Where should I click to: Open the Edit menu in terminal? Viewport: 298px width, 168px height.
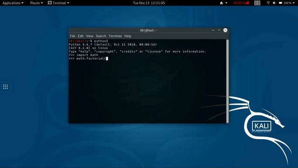81,36
